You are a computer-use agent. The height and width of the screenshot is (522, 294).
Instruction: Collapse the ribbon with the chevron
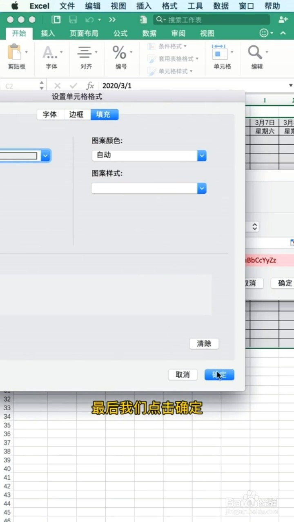click(283, 33)
